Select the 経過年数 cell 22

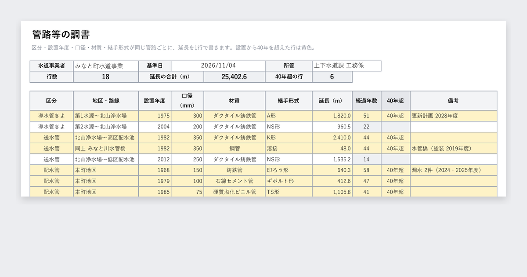pos(367,127)
